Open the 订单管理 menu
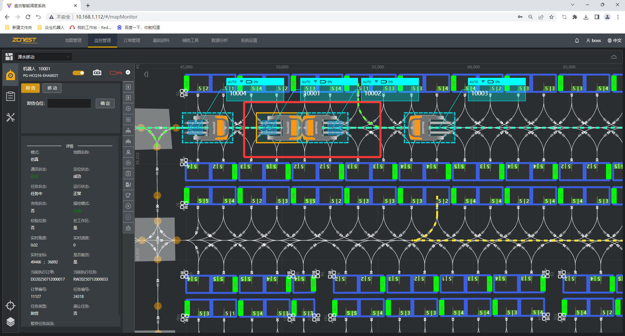The height and width of the screenshot is (336, 625). pos(132,41)
